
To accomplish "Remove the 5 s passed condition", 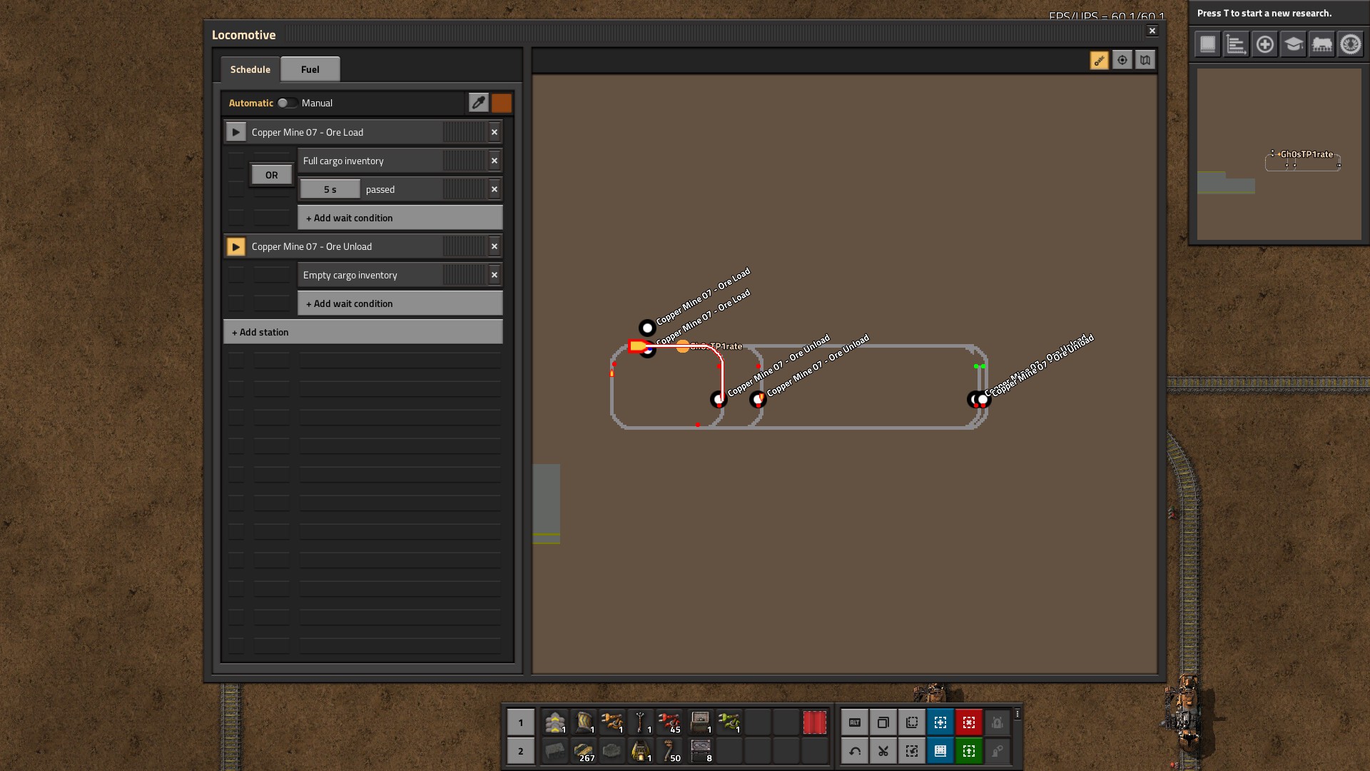I will (x=494, y=189).
